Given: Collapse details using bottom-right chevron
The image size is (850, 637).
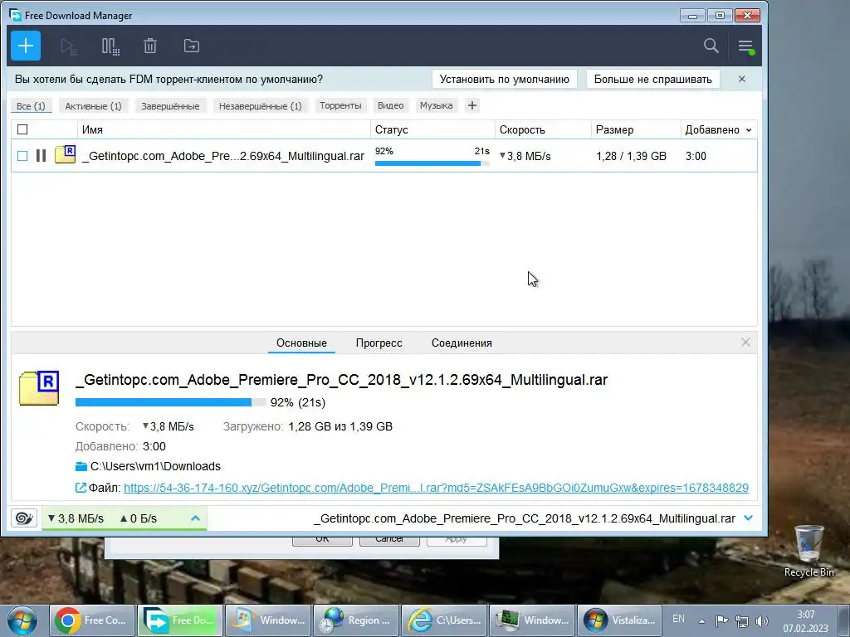Looking at the screenshot, I should point(749,518).
